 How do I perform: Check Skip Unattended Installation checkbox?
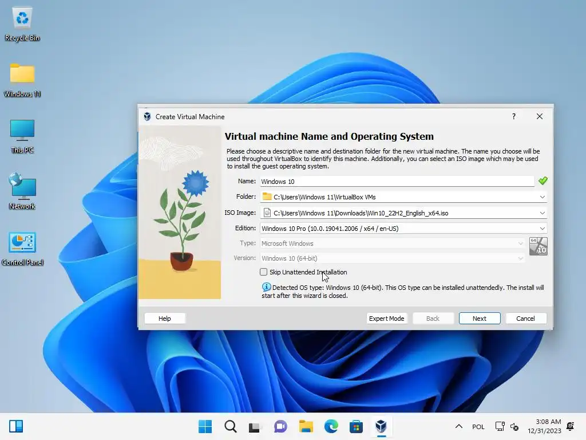(x=263, y=272)
